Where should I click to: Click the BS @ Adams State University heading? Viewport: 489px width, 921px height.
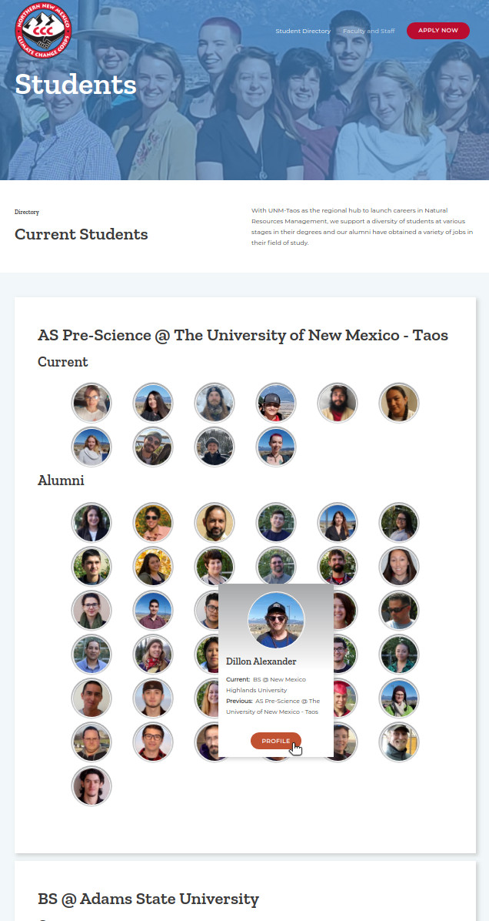click(x=148, y=899)
